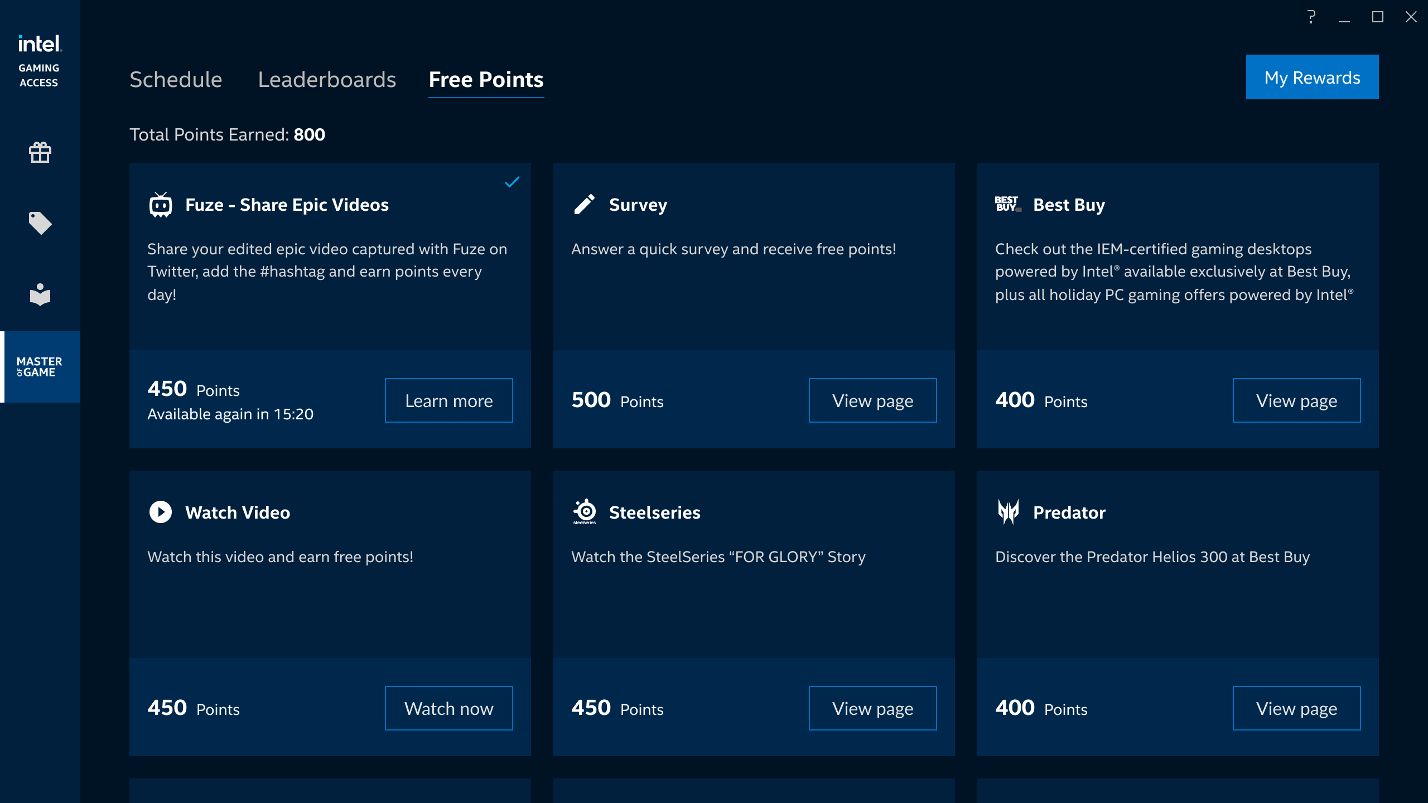Switch to the Schedule tab
This screenshot has width=1428, height=803.
click(x=176, y=80)
